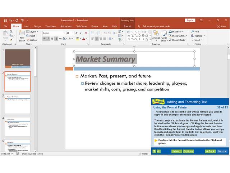Select the Product Definition slide 3 thumbnail
Viewport: 230px width, 173px height.
coord(18,104)
